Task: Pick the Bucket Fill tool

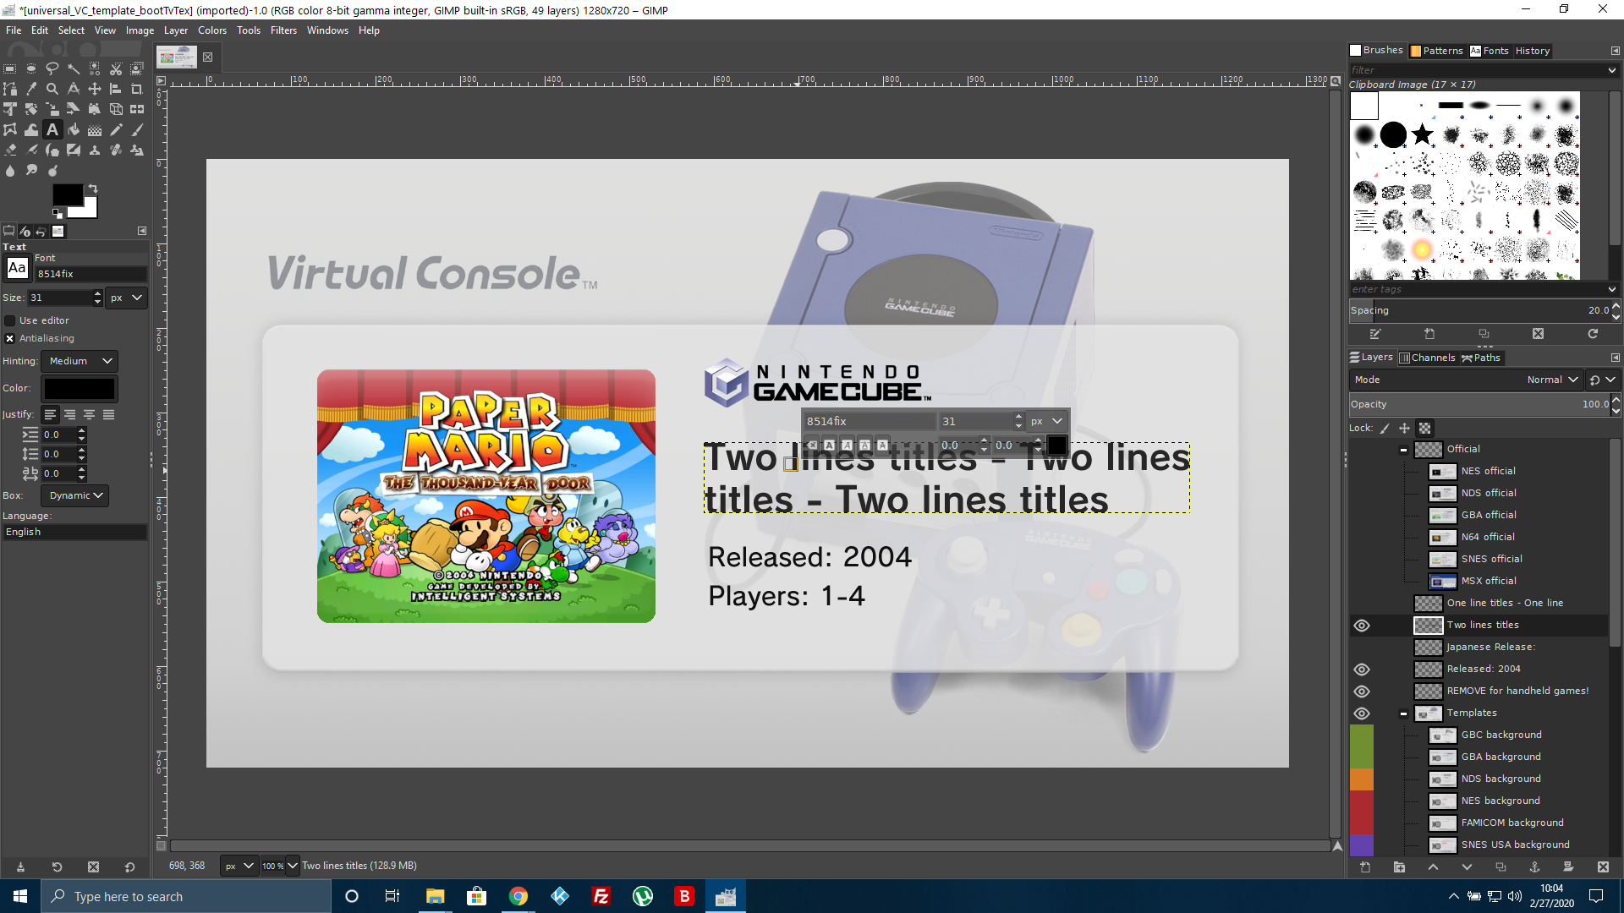Action: click(x=74, y=129)
